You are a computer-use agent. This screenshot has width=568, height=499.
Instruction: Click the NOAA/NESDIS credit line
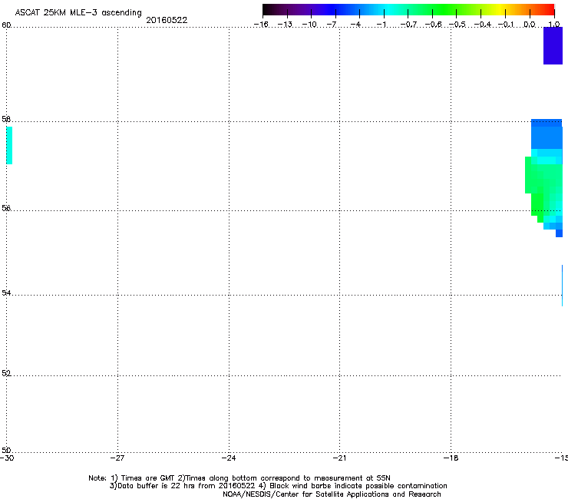tap(332, 494)
